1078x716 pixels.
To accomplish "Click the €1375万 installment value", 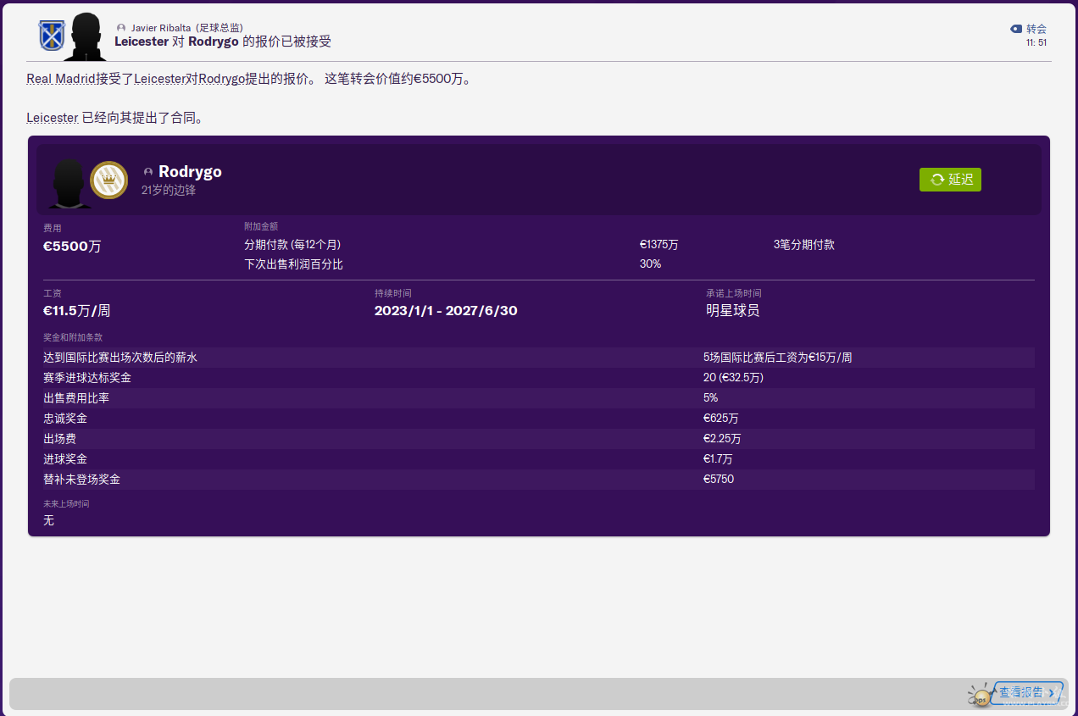I will coord(659,245).
